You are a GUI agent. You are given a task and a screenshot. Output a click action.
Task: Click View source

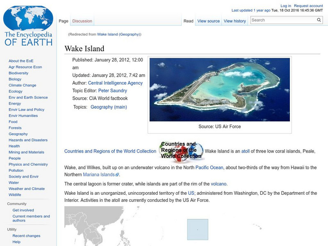coord(208,20)
